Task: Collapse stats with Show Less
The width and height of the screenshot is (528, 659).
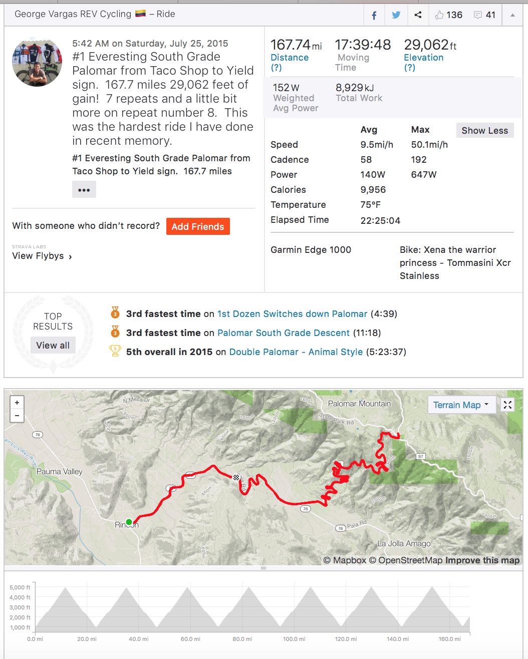Action: click(484, 131)
